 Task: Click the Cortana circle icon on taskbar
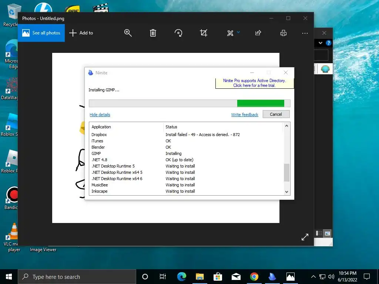click(145, 277)
